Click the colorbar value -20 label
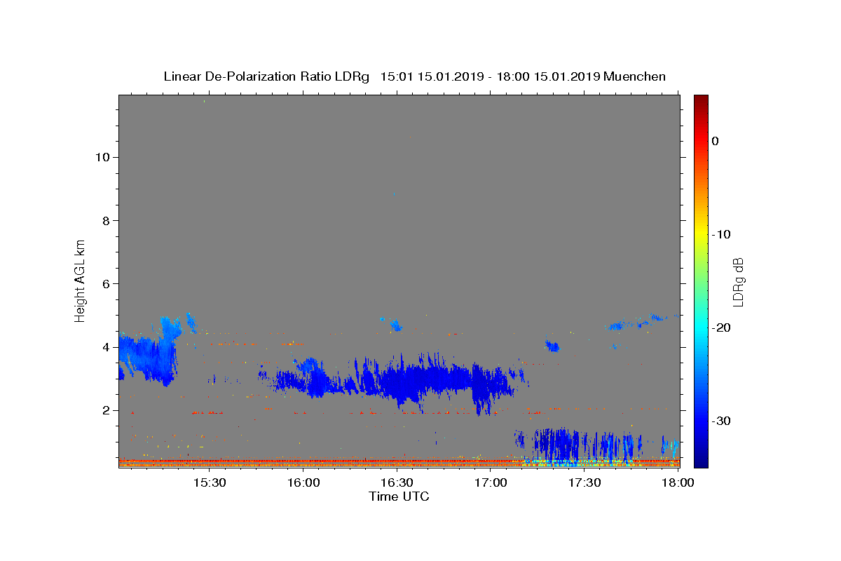This screenshot has width=841, height=561. pos(722,327)
